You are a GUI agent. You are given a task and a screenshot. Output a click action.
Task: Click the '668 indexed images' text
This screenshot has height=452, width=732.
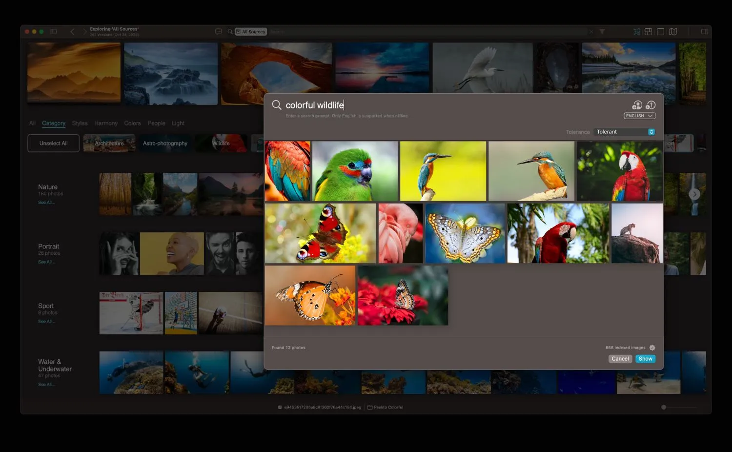(x=625, y=348)
